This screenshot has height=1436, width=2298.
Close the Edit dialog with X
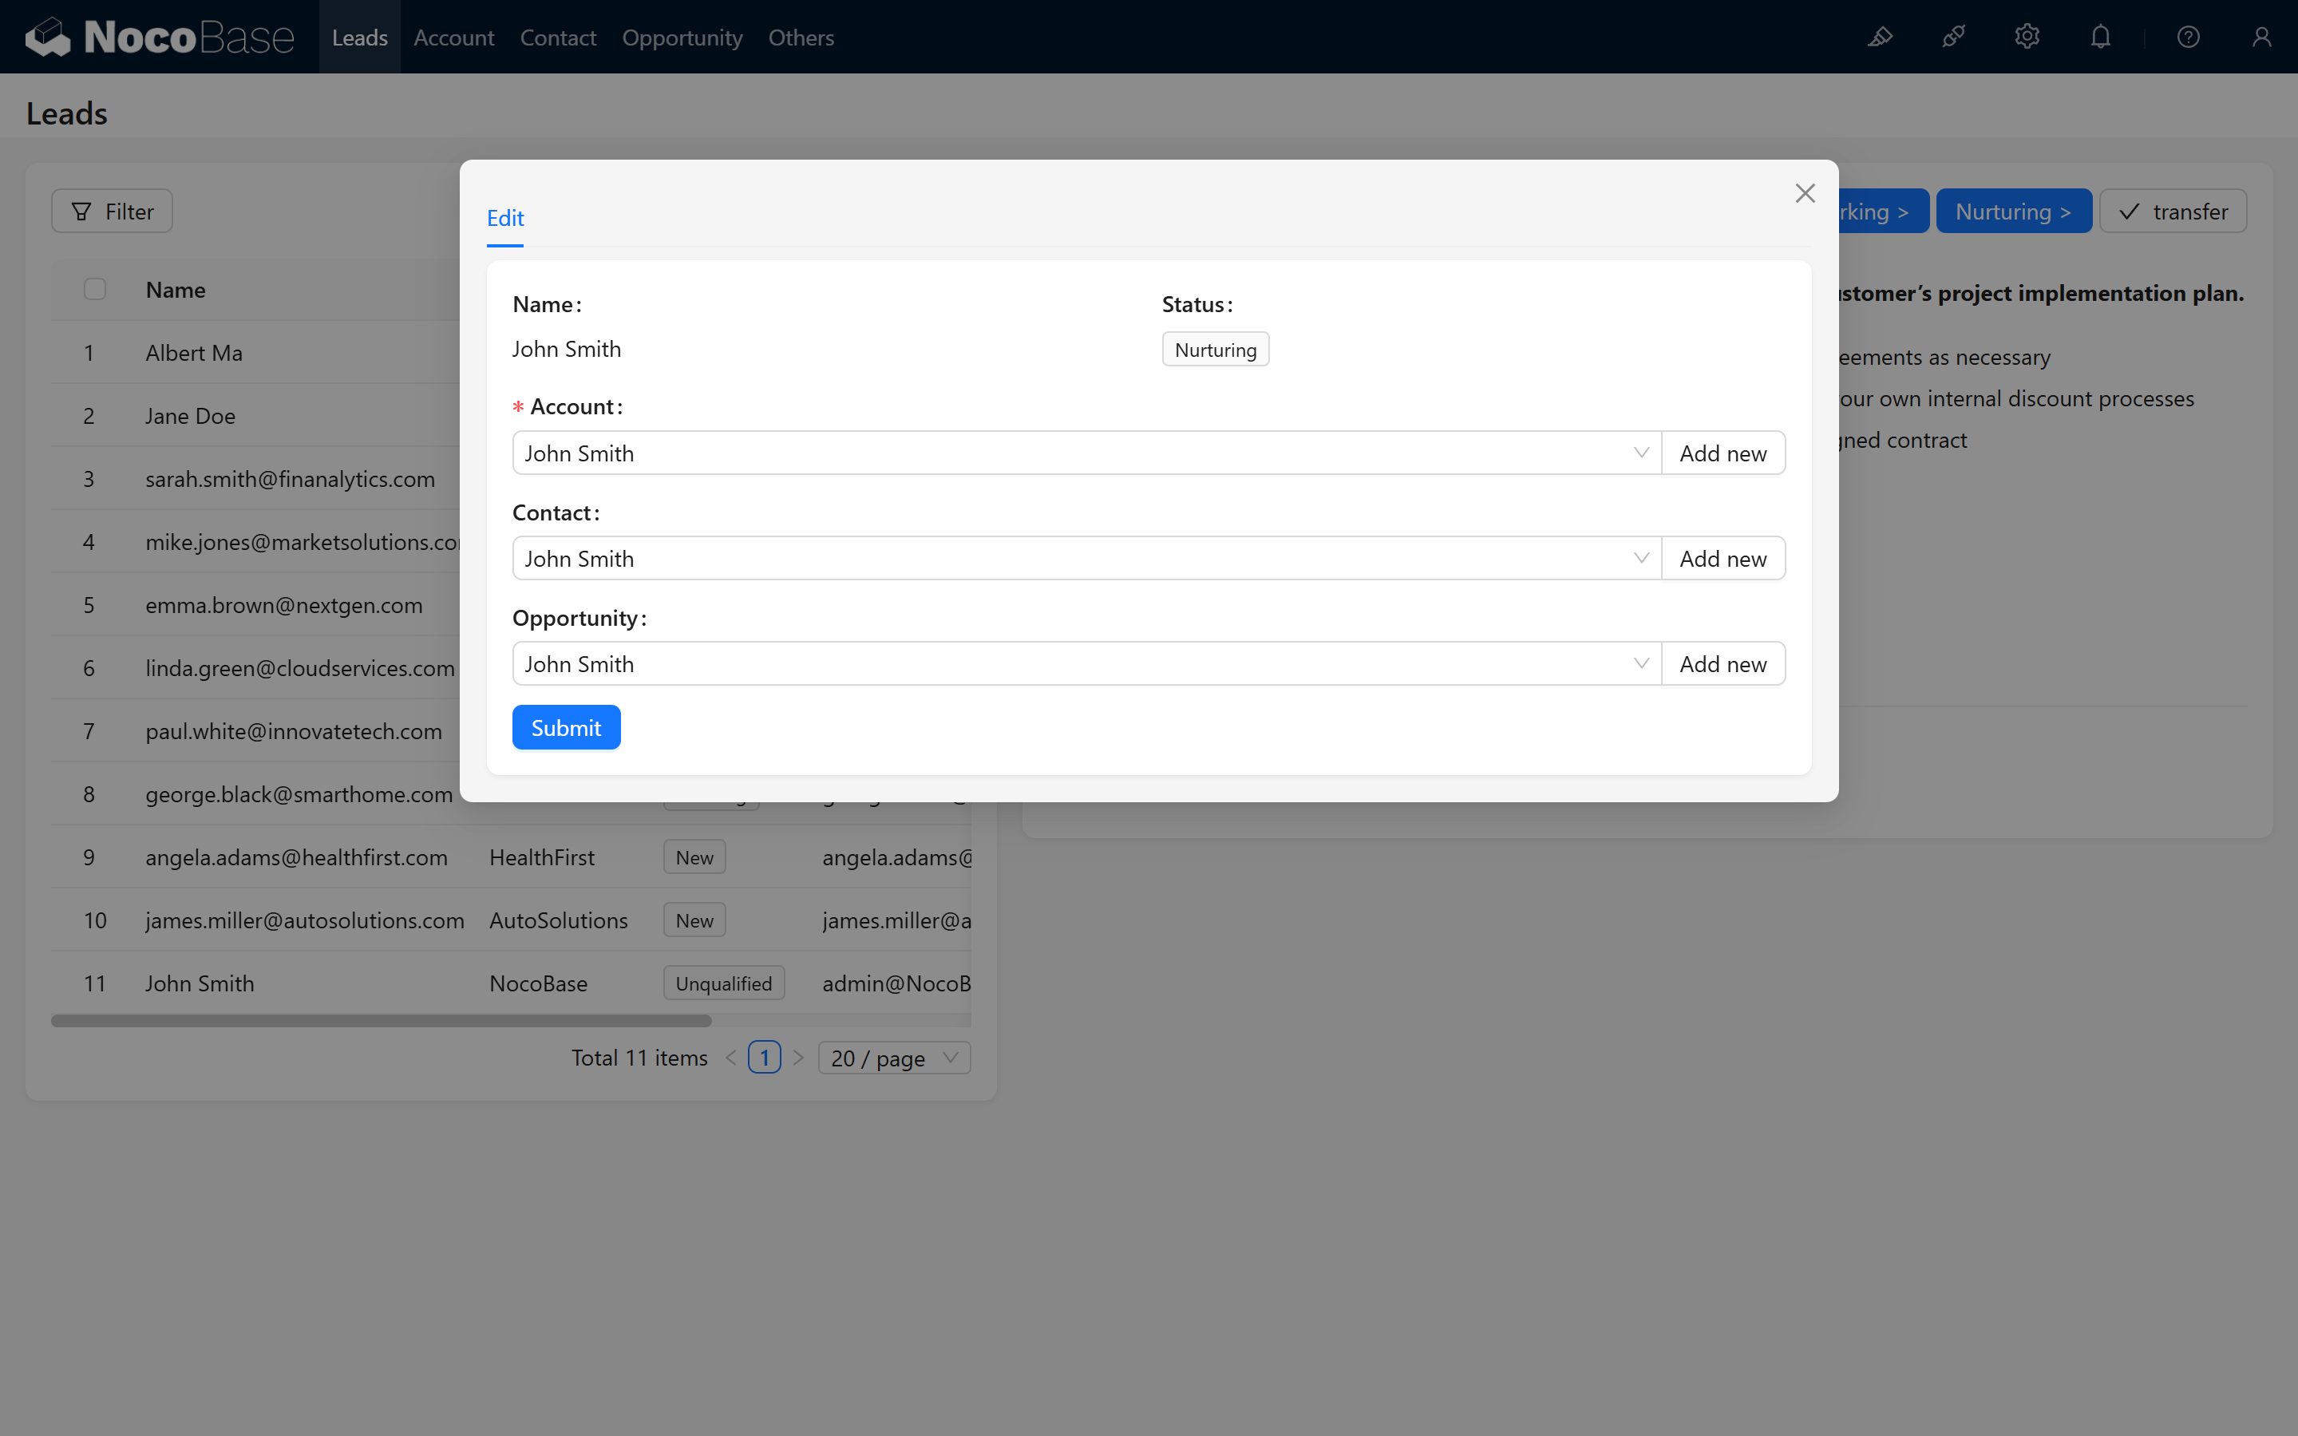pyautogui.click(x=1804, y=194)
